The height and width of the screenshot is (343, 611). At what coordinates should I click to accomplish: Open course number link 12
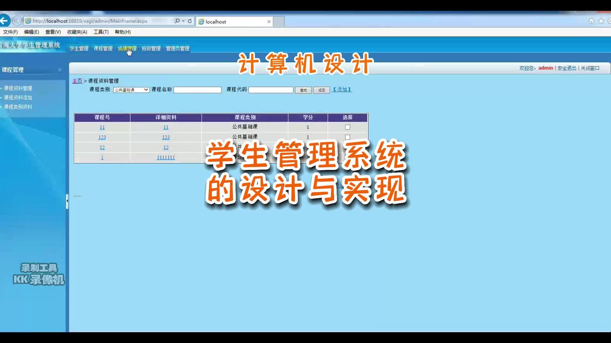102,147
